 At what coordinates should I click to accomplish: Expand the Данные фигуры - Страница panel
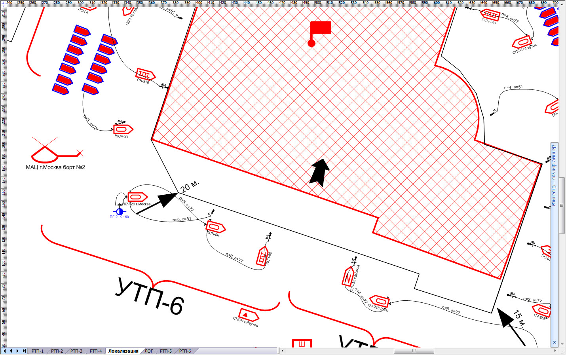point(554,175)
